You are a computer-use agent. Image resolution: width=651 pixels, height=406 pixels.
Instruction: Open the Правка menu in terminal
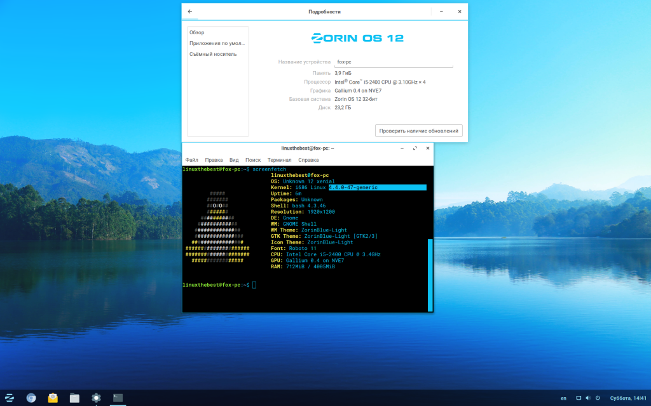(x=214, y=160)
